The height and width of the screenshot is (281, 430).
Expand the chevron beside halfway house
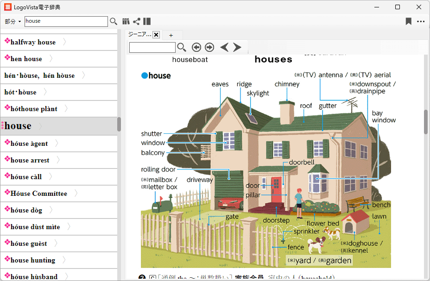point(64,42)
